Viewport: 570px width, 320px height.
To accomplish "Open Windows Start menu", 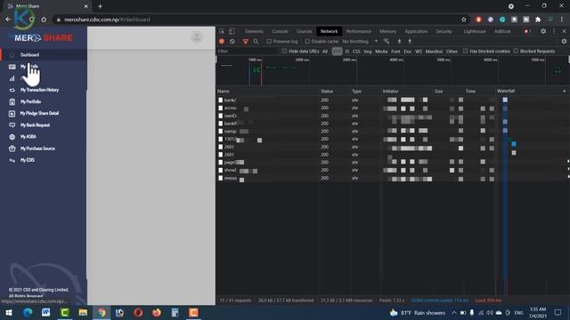I will tap(9, 312).
